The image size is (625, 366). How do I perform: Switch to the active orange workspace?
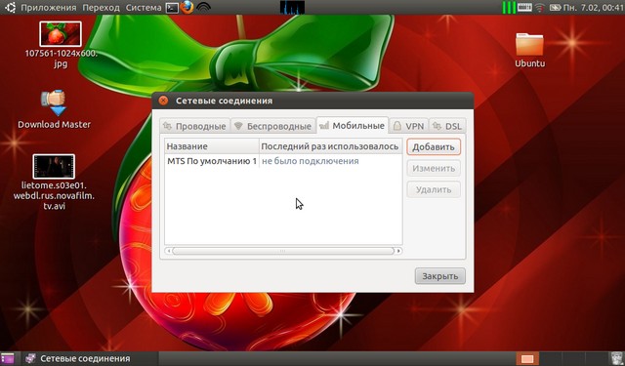pyautogui.click(x=527, y=359)
